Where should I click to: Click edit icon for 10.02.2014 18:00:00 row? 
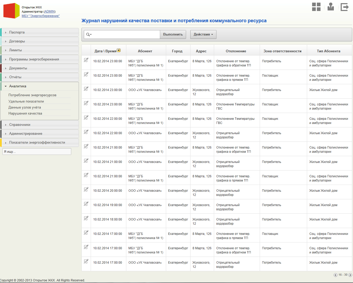86,218
